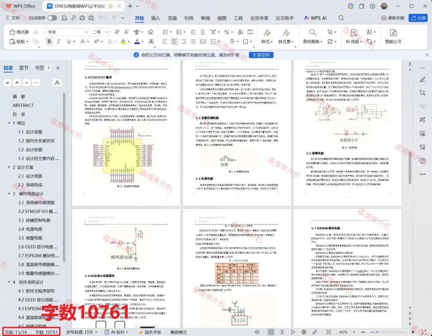Click the AI 排版 icon in the ribbon
This screenshot has height=336, width=432.
coord(354,36)
